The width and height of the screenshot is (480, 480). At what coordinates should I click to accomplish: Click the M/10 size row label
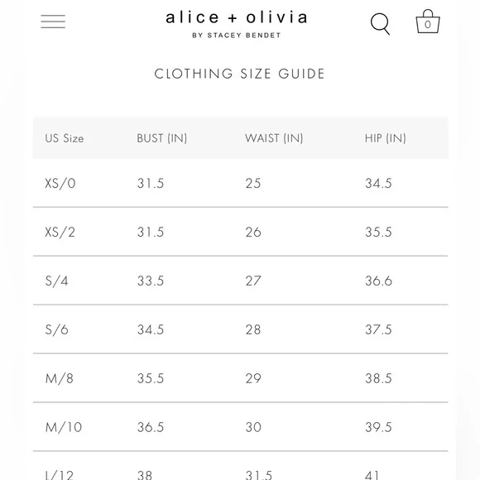64,427
